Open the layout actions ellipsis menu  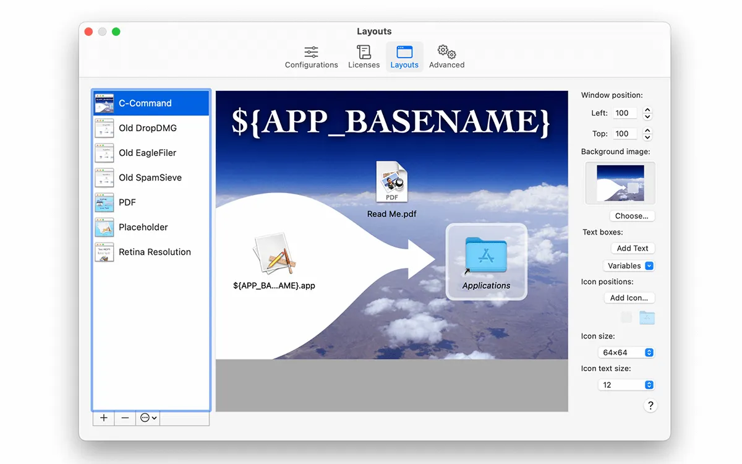pyautogui.click(x=148, y=418)
